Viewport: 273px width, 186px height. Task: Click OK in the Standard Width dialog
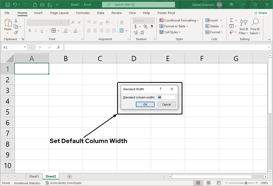(145, 104)
